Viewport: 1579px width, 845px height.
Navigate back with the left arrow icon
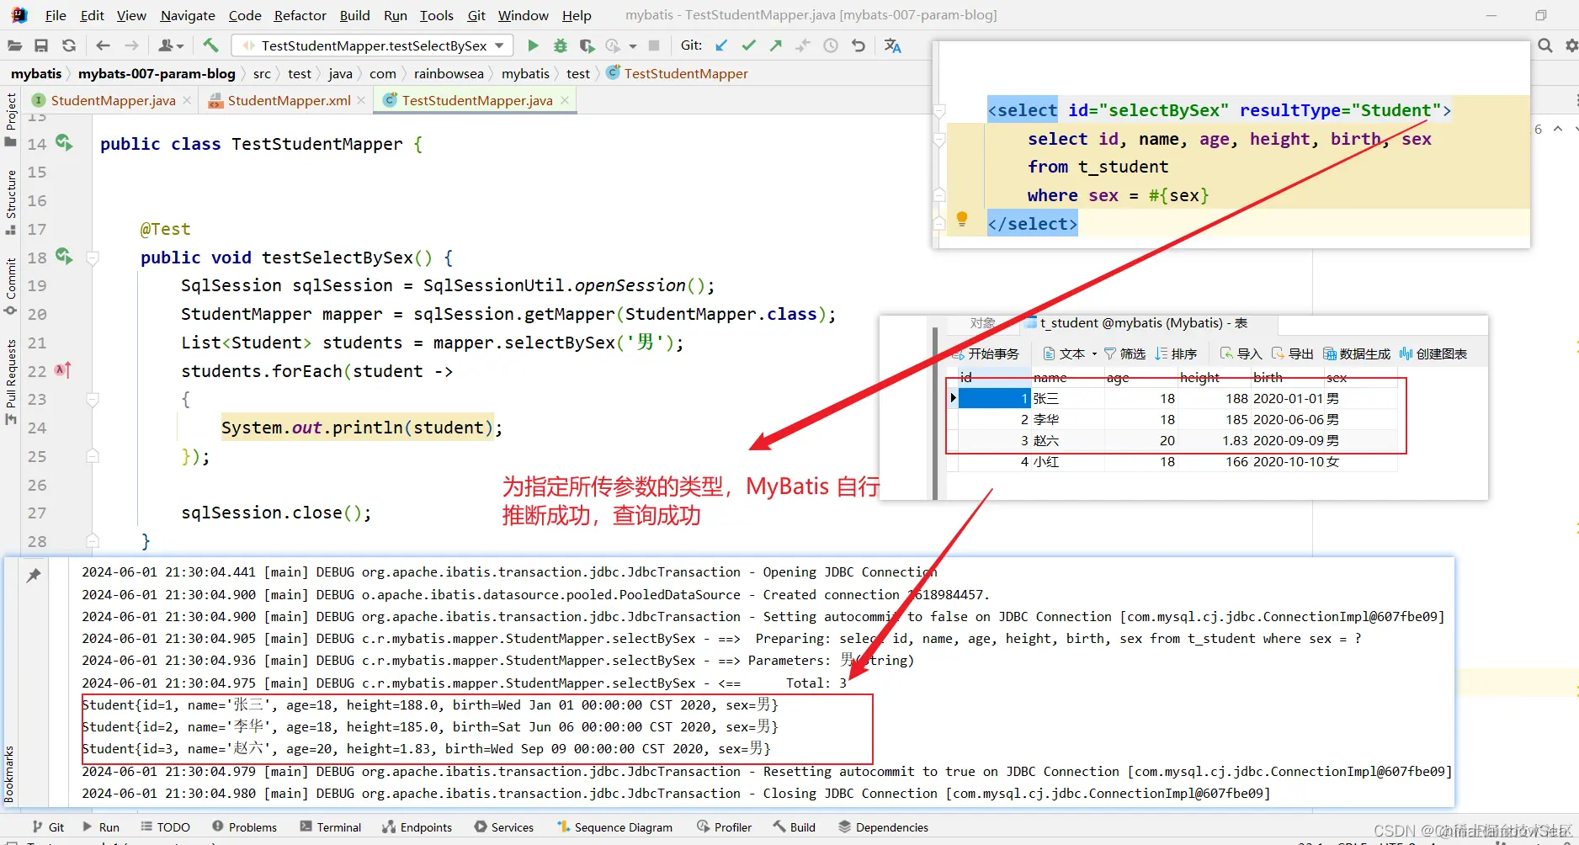pos(103,45)
